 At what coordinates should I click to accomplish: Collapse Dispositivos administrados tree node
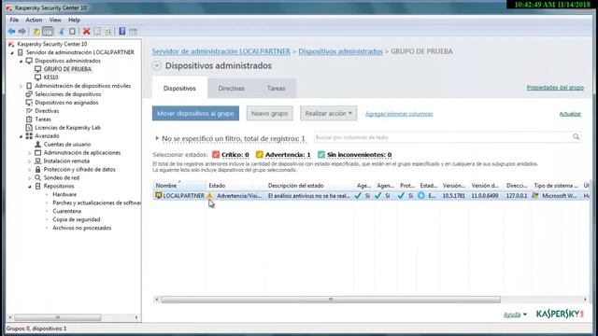21,61
